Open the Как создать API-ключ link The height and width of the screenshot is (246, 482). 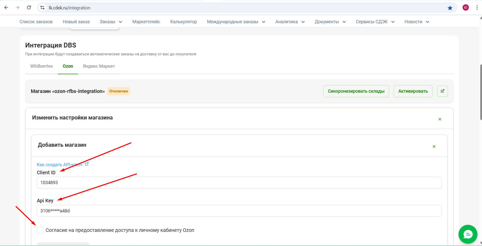click(60, 165)
